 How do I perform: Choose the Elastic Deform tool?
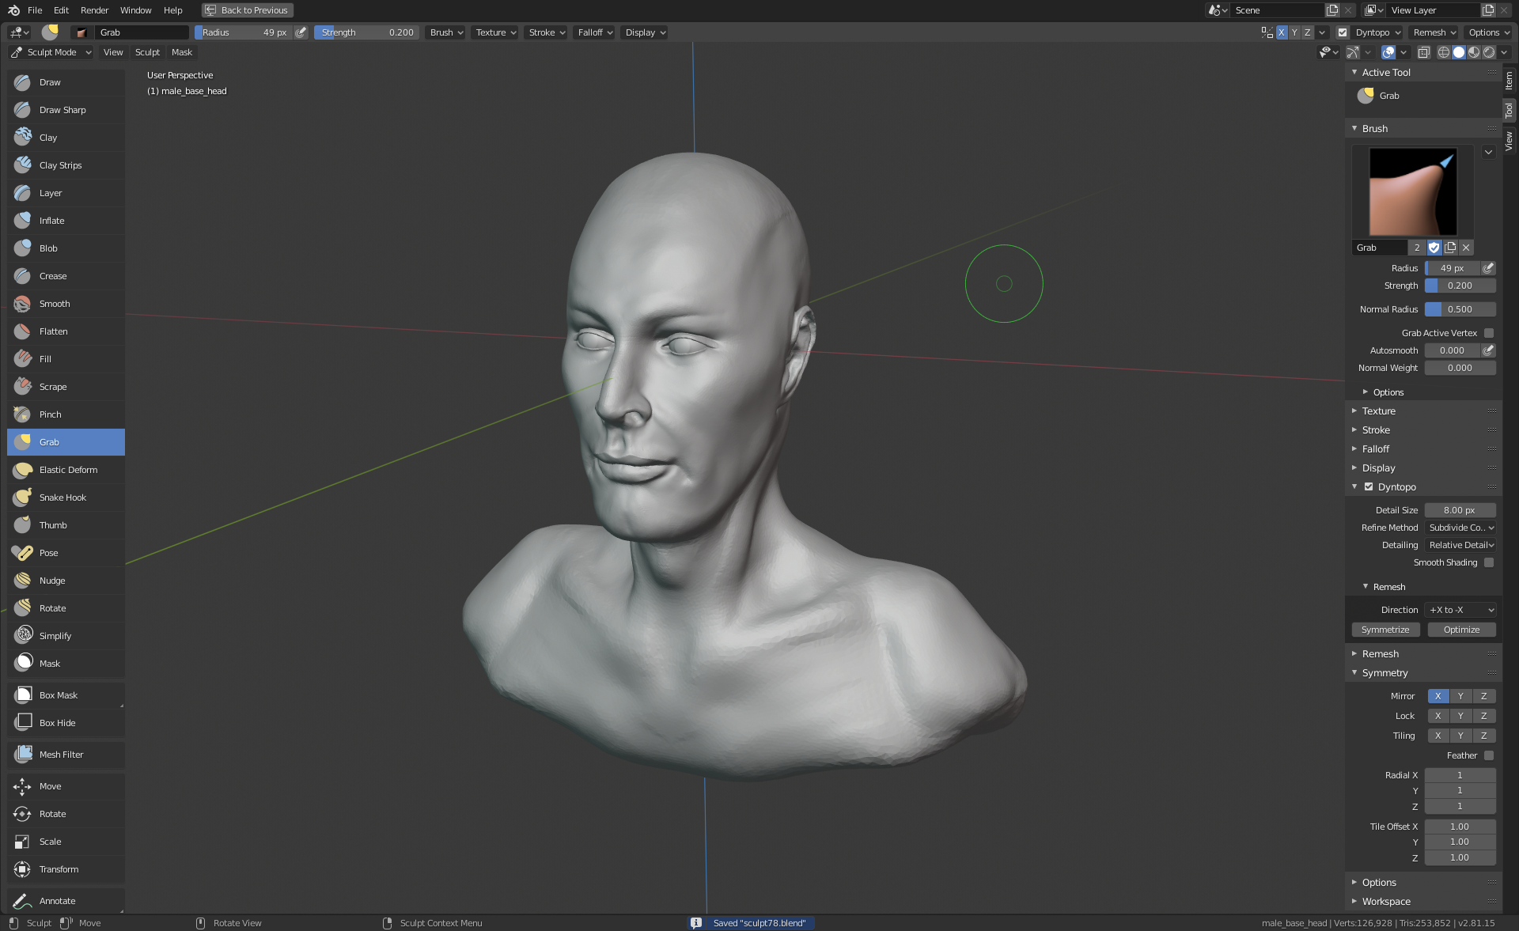pyautogui.click(x=68, y=470)
